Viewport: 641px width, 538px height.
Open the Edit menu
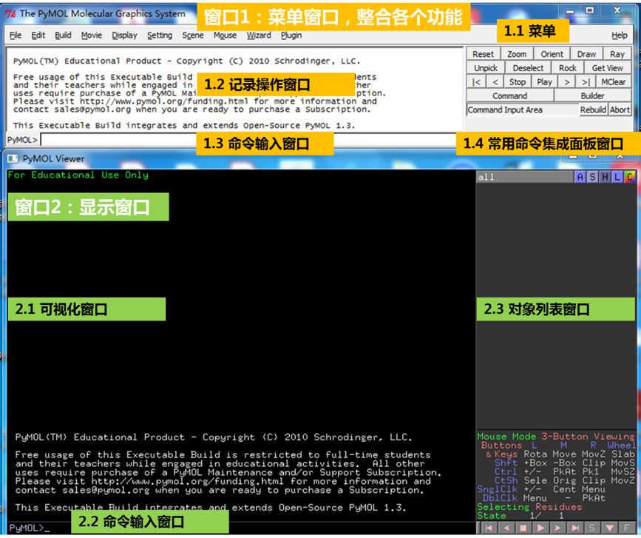[x=38, y=36]
